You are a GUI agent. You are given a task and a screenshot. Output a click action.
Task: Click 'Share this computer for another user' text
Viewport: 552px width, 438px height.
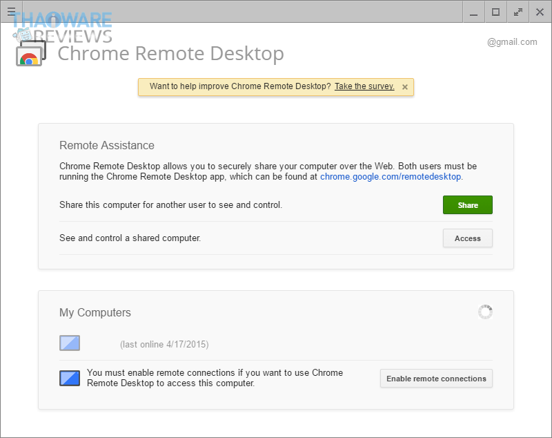[x=170, y=205]
